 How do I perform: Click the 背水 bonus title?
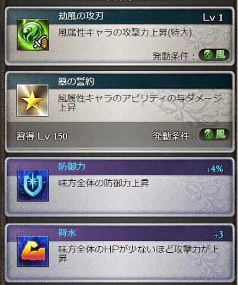[x=67, y=233]
